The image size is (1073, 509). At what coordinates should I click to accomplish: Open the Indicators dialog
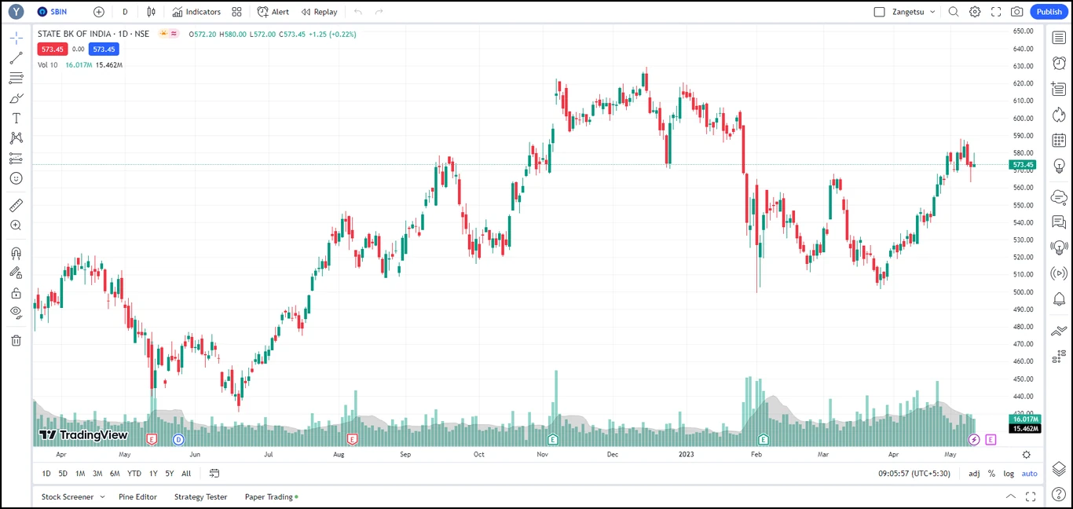pyautogui.click(x=196, y=12)
